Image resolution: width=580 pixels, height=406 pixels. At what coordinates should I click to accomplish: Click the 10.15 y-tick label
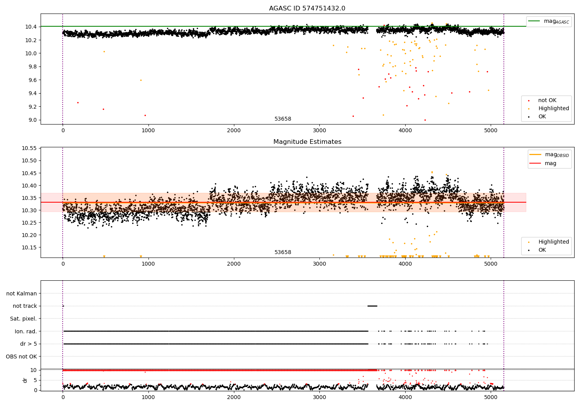click(29, 247)
